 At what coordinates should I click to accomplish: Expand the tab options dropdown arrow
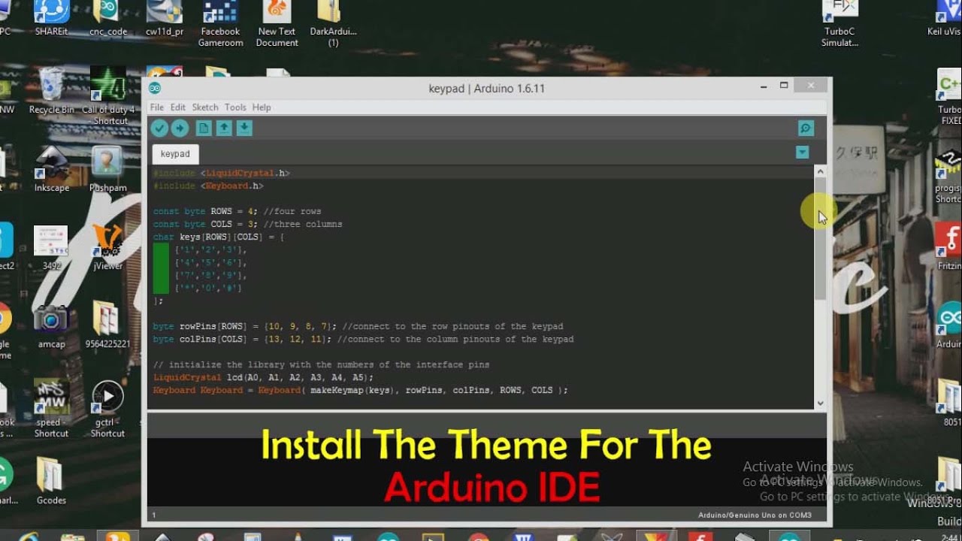(803, 153)
